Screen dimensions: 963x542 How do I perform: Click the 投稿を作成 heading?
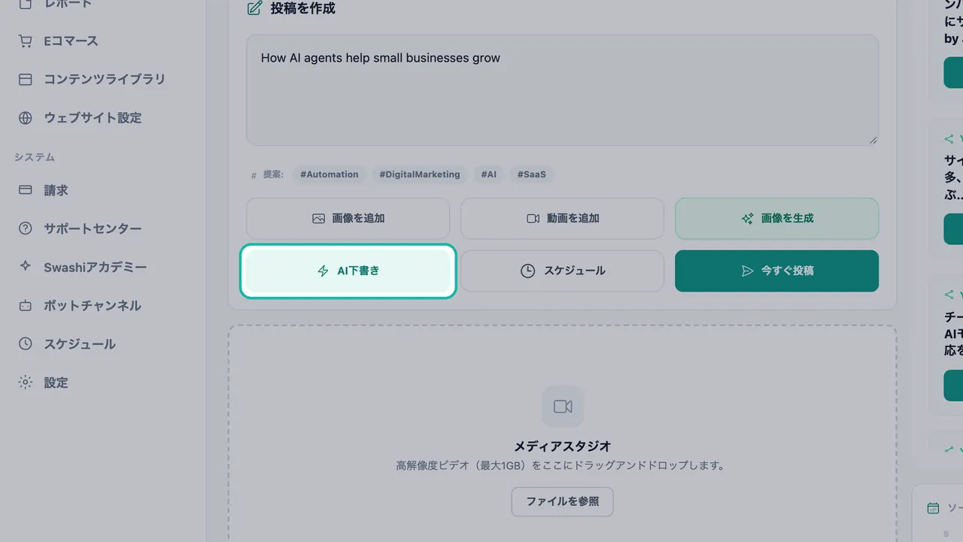coord(302,8)
